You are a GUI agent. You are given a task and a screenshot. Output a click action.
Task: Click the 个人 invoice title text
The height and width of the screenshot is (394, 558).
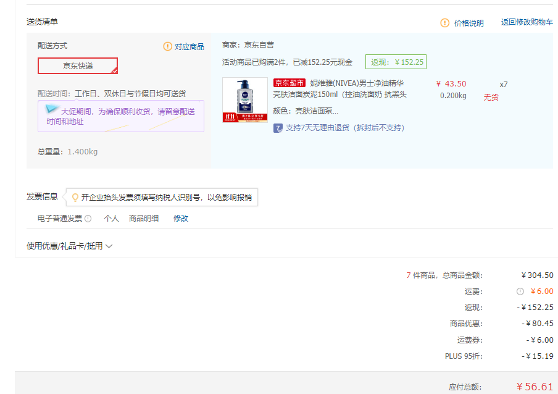click(x=111, y=219)
